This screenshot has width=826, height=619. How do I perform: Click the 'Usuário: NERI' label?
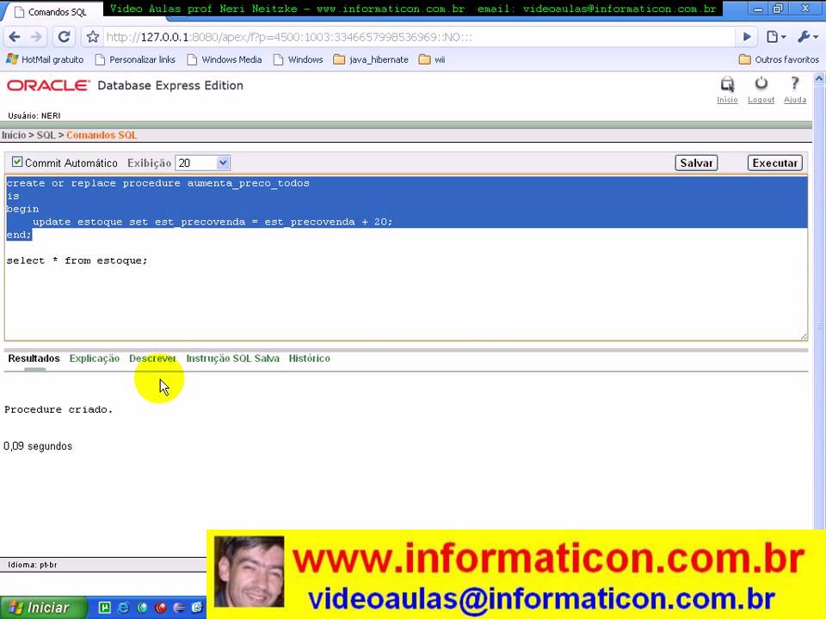[x=34, y=116]
